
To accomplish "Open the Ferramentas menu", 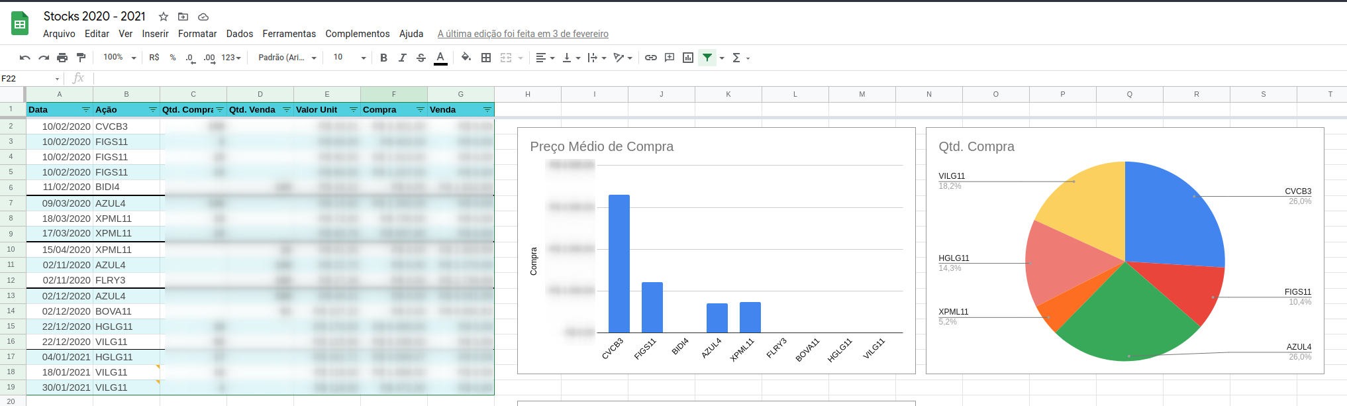I will click(x=289, y=34).
